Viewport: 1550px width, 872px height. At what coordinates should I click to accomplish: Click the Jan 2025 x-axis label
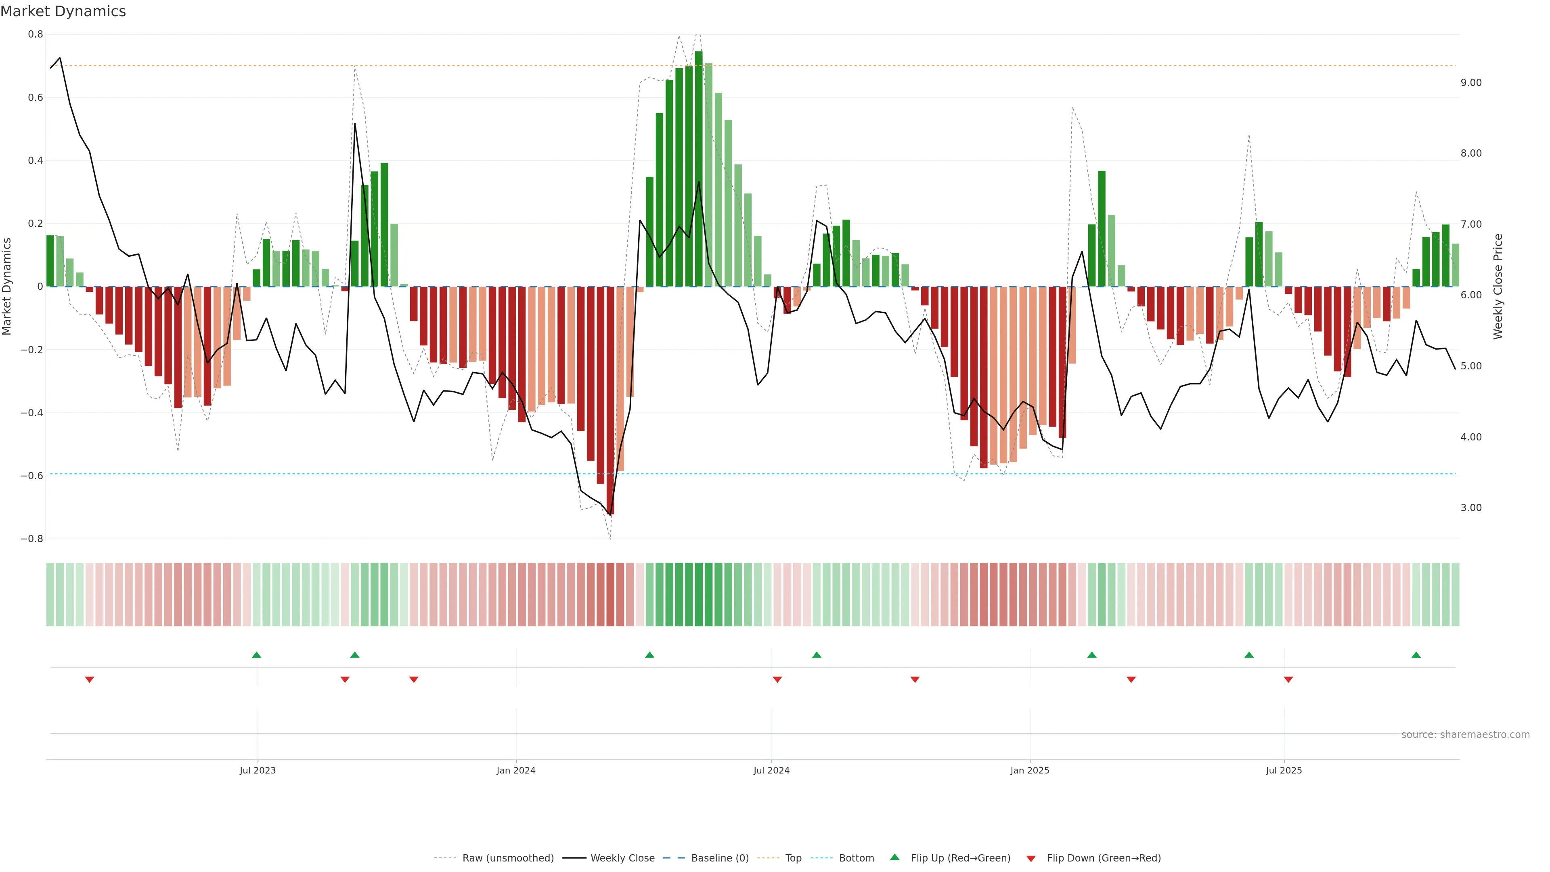pyautogui.click(x=1030, y=770)
